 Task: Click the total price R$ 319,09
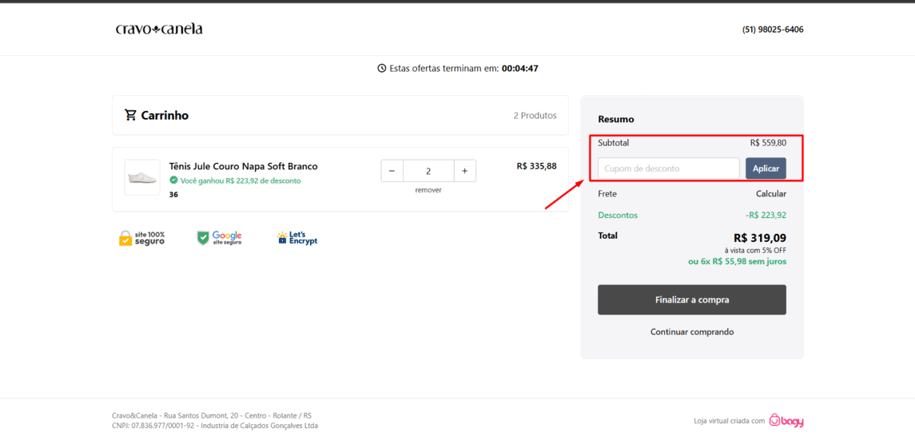(x=760, y=237)
